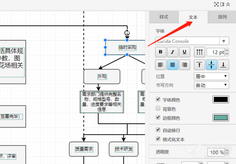Click the 12 pt font size field
236x164 pixels.
(x=216, y=52)
